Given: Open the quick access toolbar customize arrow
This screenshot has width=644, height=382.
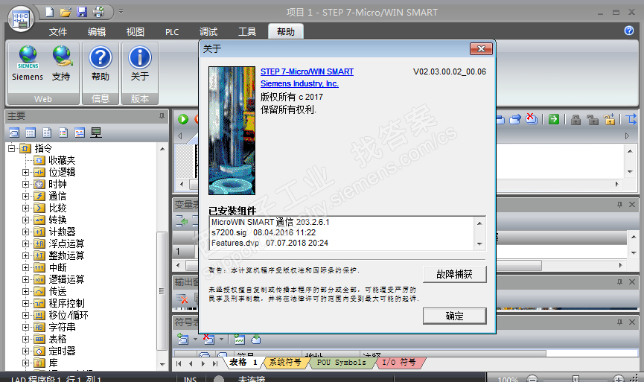Looking at the screenshot, I should click(121, 11).
